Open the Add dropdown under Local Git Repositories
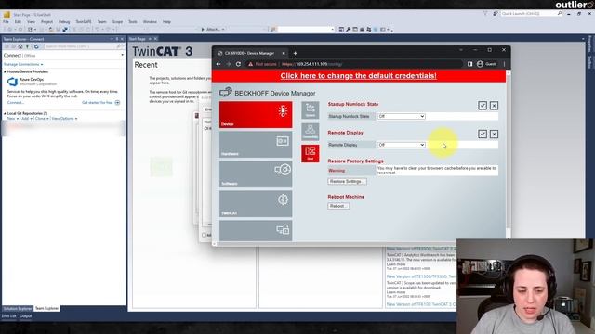Viewport: 595px width, 334px height. pos(26,119)
